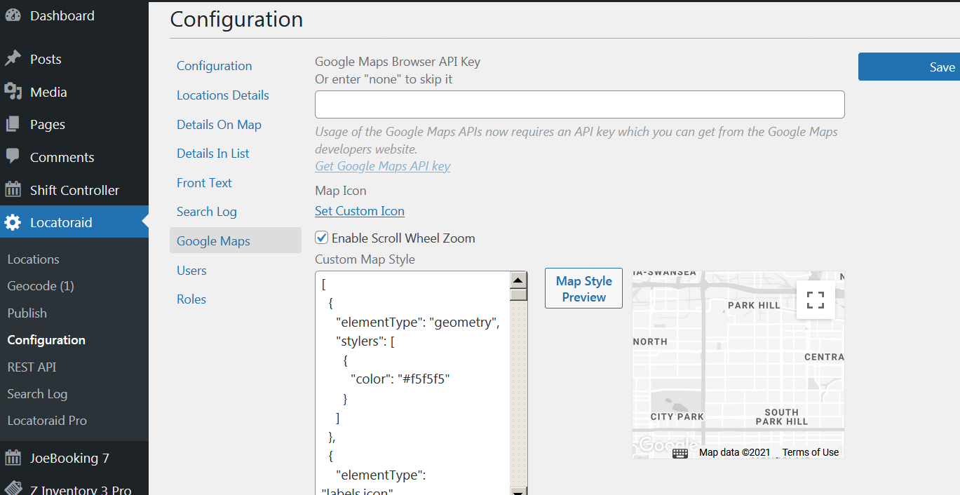This screenshot has height=495, width=960.
Task: Click textarea scrollbar down arrow
Action: [x=518, y=491]
